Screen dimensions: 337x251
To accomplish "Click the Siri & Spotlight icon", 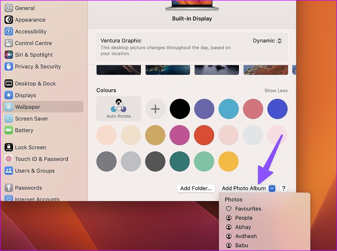I will 9,55.
